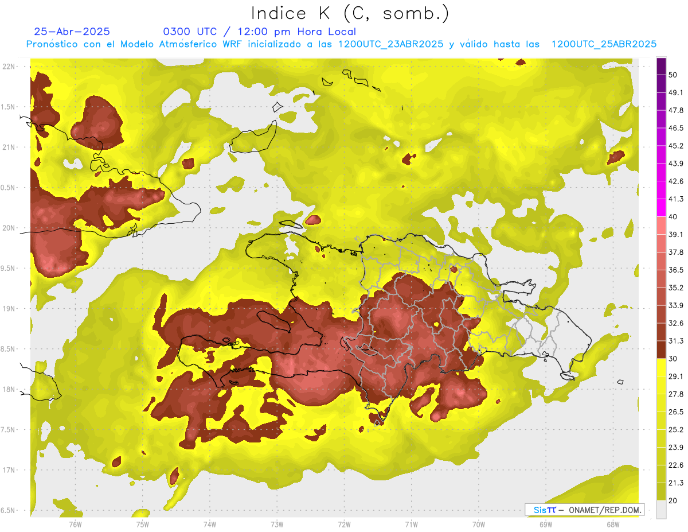Click the '20' colorbar value

[x=673, y=500]
